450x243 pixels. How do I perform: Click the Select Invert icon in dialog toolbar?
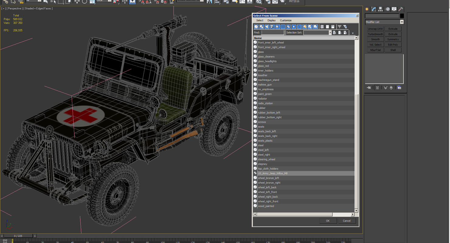click(x=333, y=27)
